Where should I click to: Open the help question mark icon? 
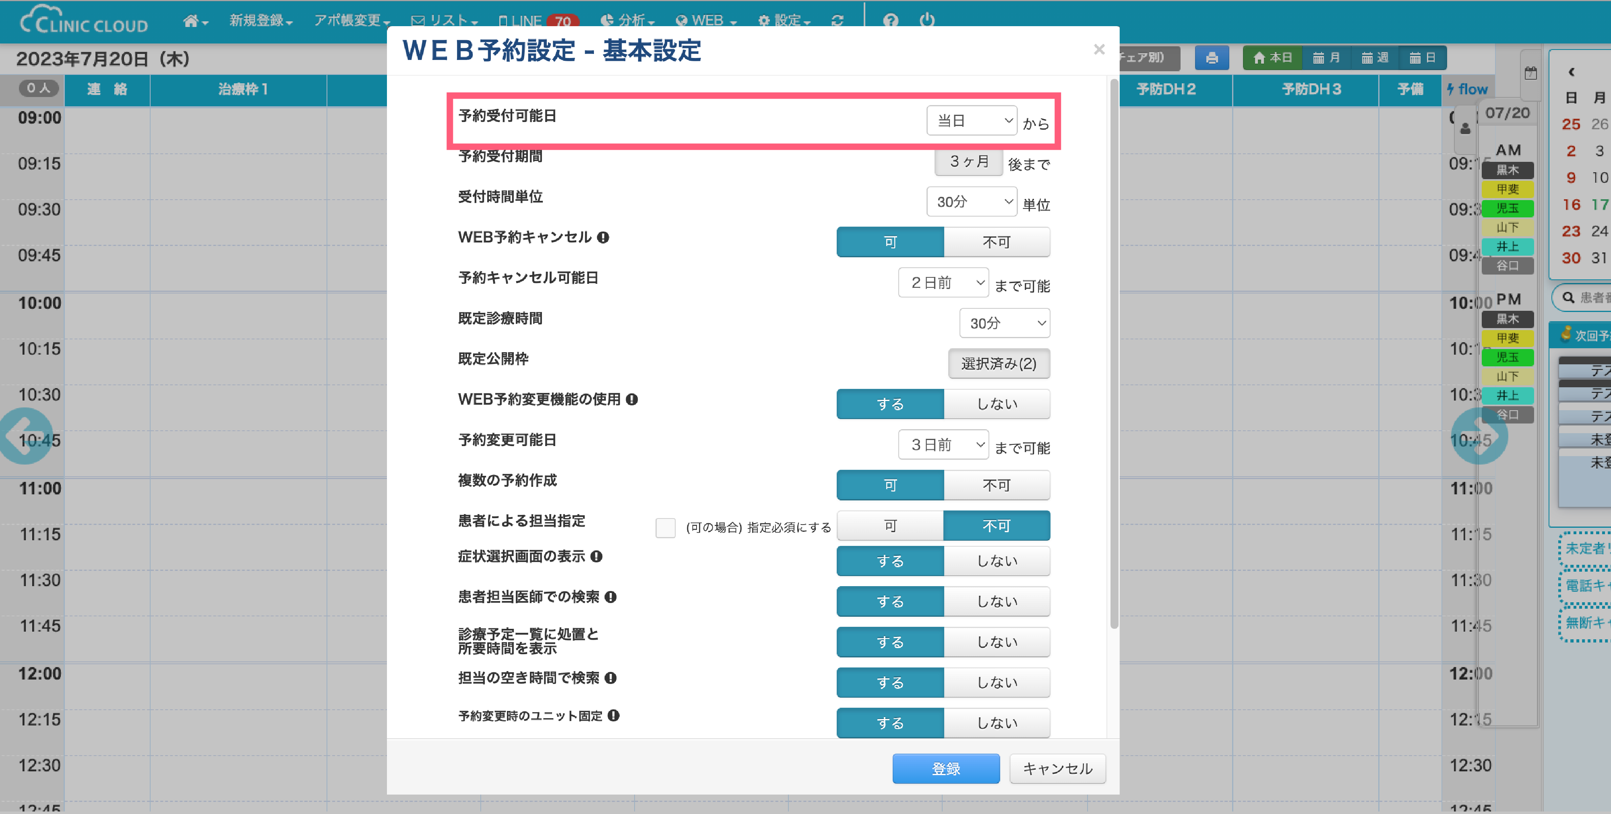(x=891, y=21)
